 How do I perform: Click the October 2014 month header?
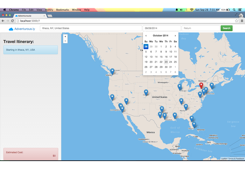[x=161, y=35]
